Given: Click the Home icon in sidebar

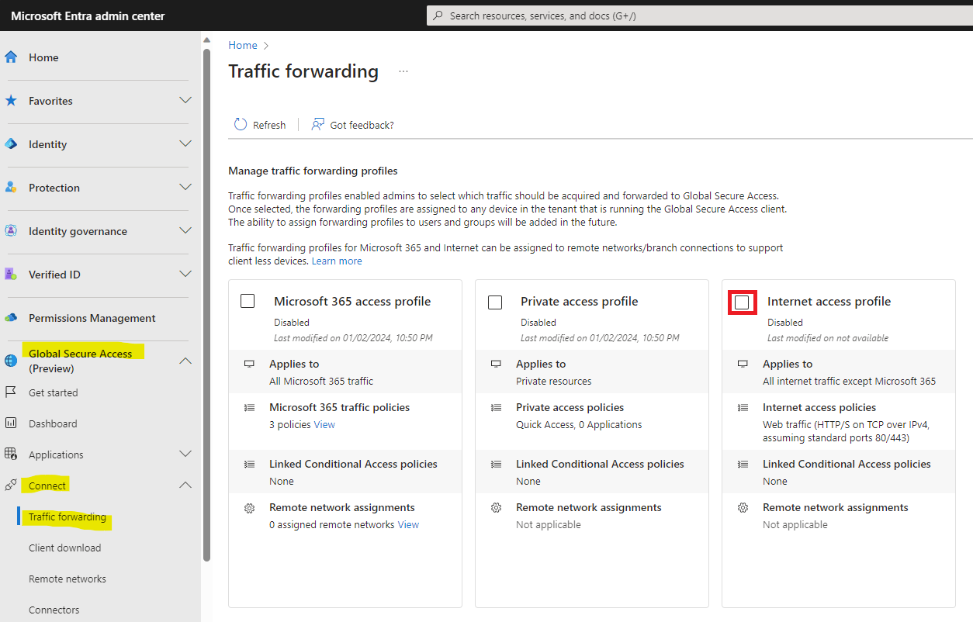Looking at the screenshot, I should 11,57.
